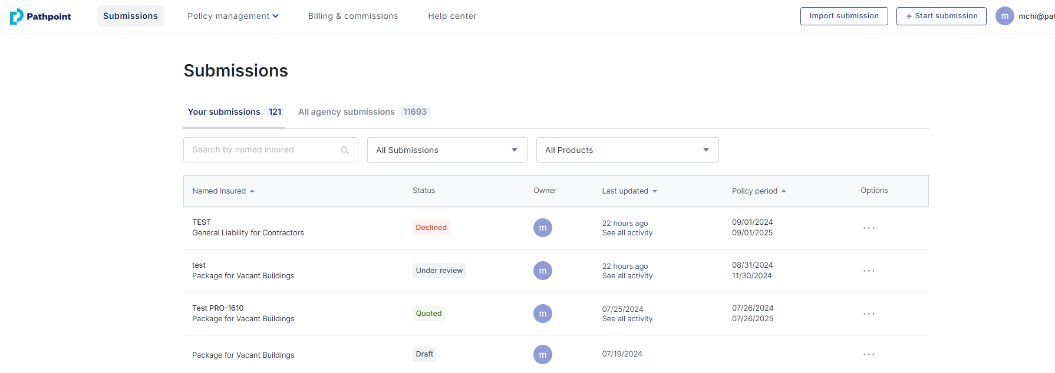Screen dimensions: 1055x373
Task: Click Import submission button
Action: point(843,16)
